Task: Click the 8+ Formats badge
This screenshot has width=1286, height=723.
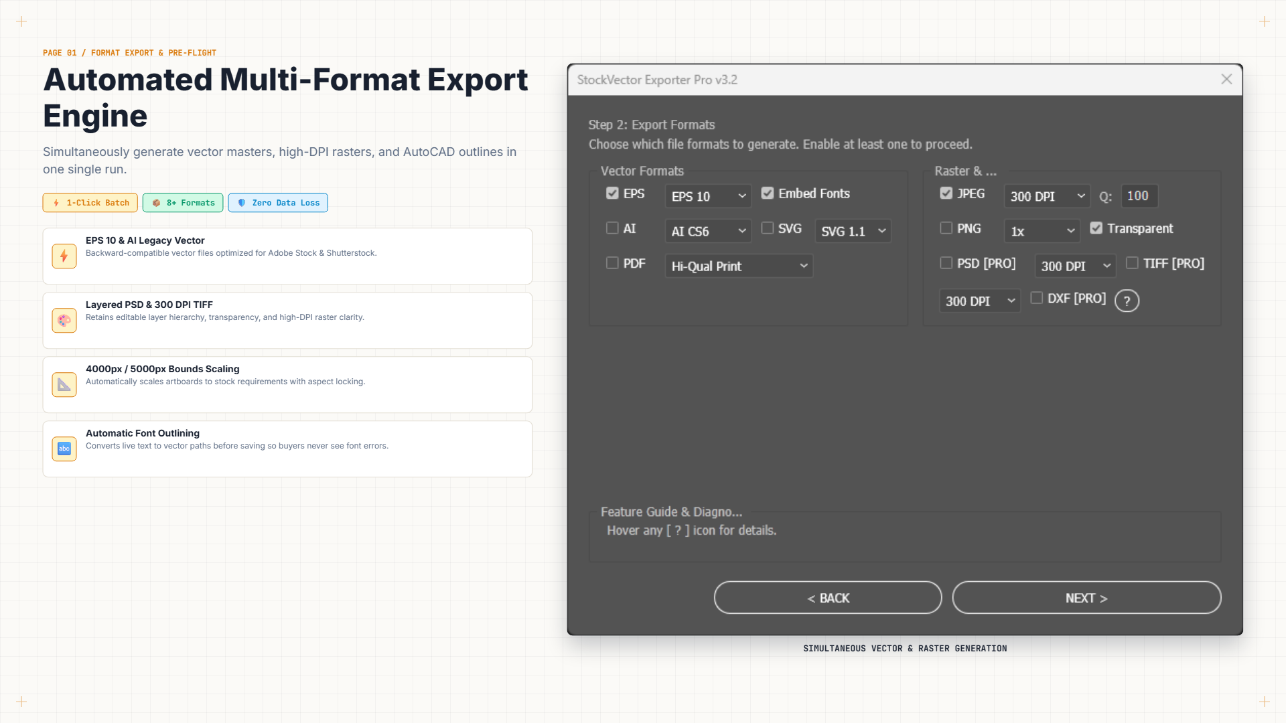Action: pos(183,203)
